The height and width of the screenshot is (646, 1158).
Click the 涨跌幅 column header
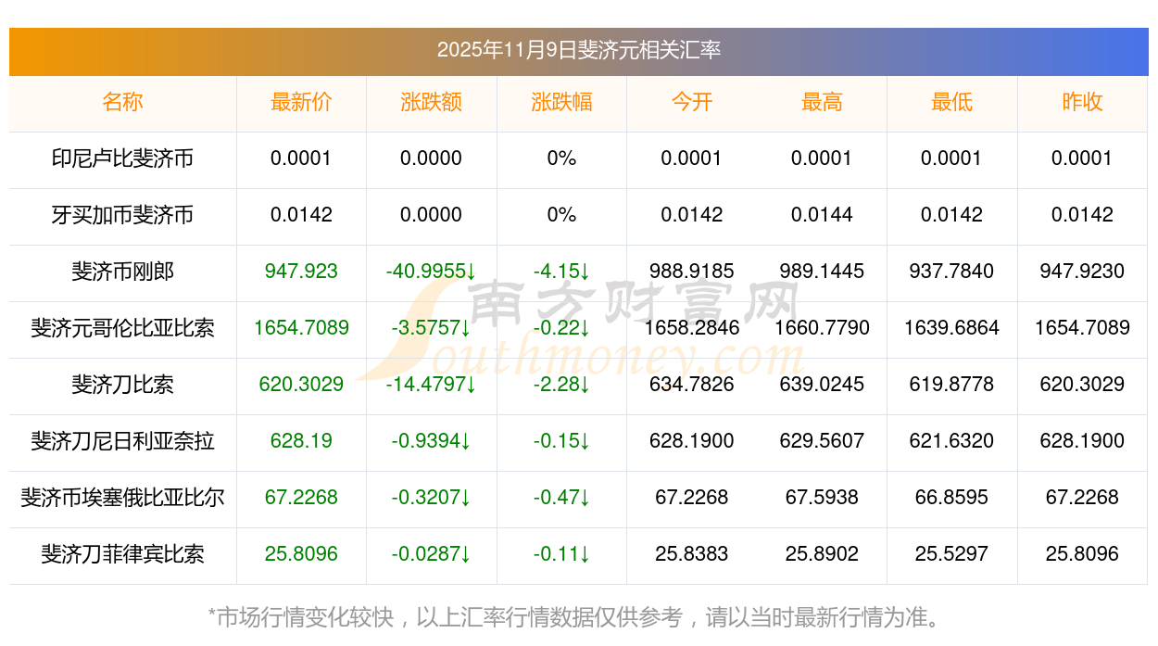[561, 102]
